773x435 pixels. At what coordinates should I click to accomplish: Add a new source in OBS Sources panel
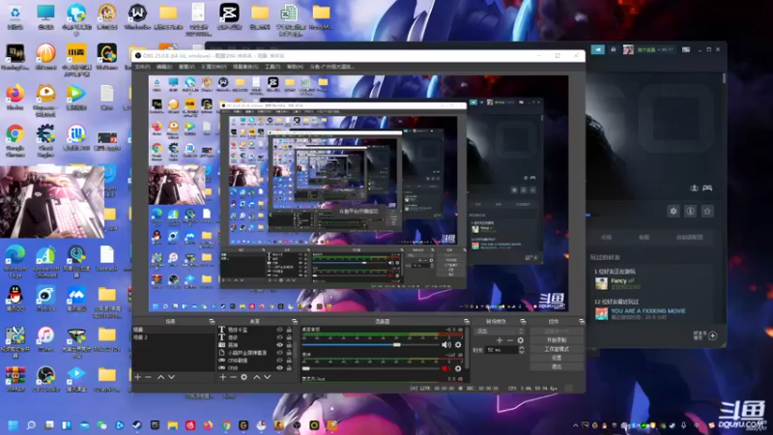point(223,377)
